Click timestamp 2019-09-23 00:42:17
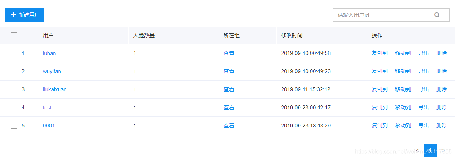The height and width of the screenshot is (158, 455). click(306, 108)
